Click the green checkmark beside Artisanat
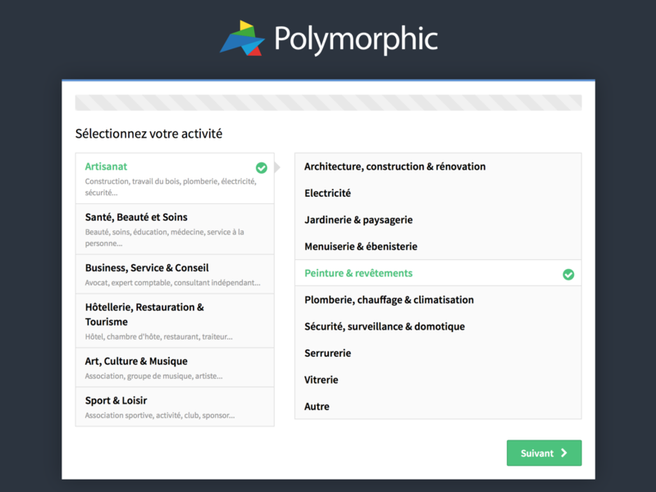Image resolution: width=656 pixels, height=492 pixels. click(x=262, y=167)
